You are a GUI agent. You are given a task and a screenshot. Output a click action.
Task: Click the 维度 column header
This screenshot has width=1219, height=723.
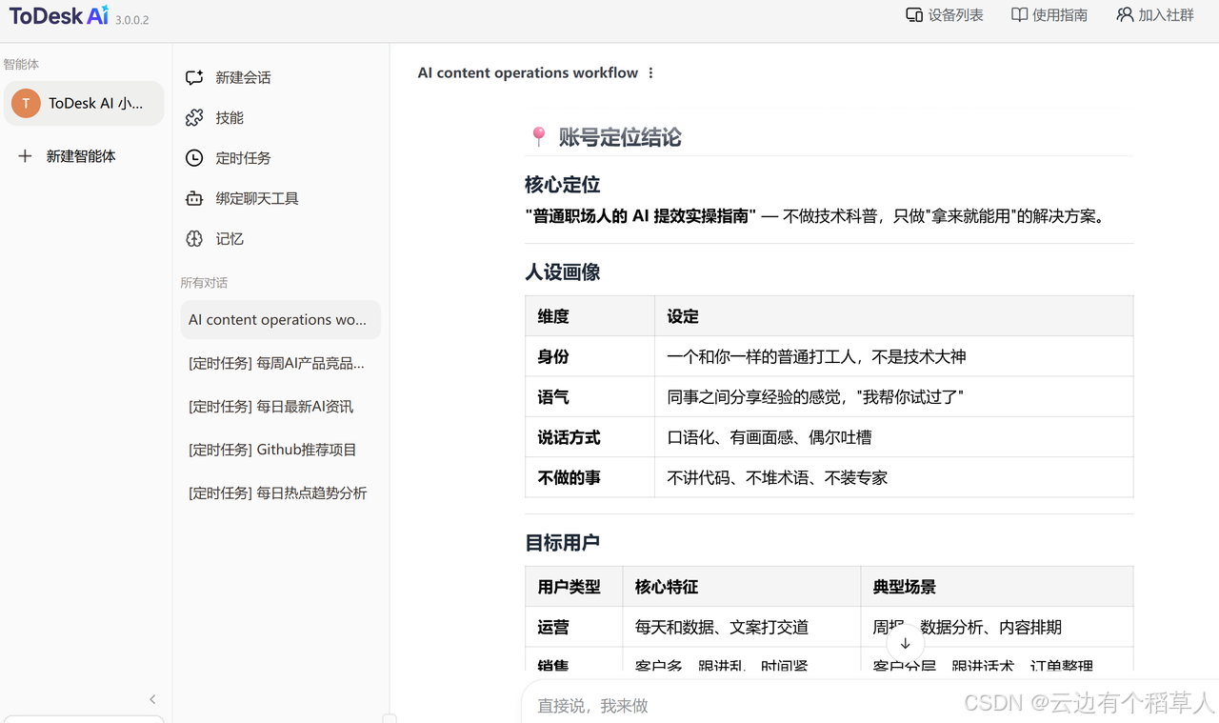click(590, 316)
